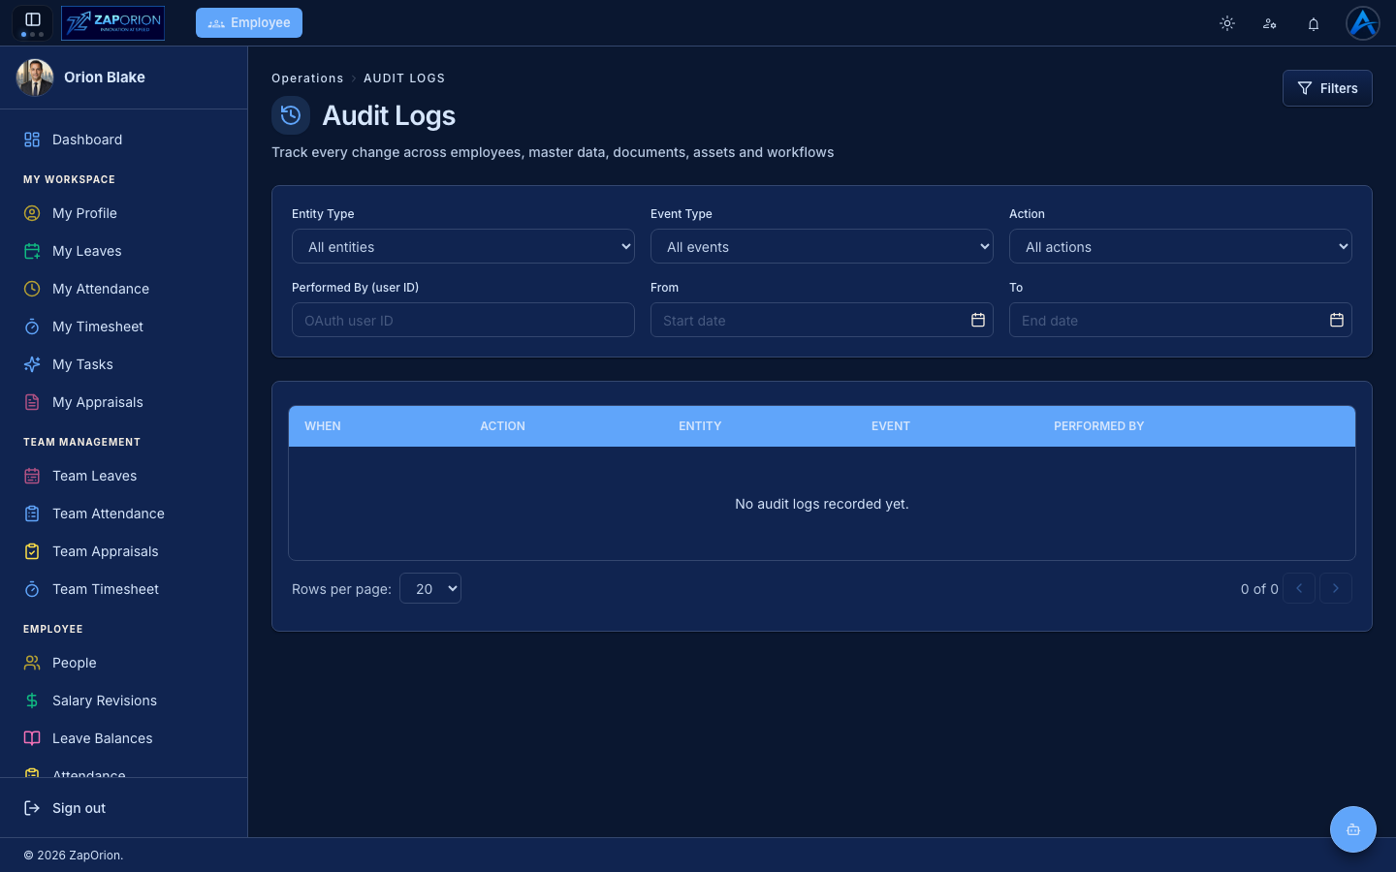Click the Start date input
Screen dimensions: 1396x872
[x=822, y=320]
